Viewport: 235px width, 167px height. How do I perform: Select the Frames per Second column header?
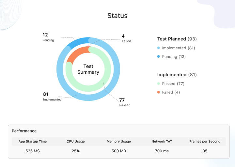tap(205, 142)
